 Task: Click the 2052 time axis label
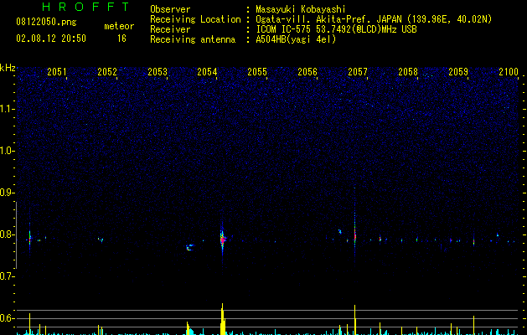(x=107, y=71)
